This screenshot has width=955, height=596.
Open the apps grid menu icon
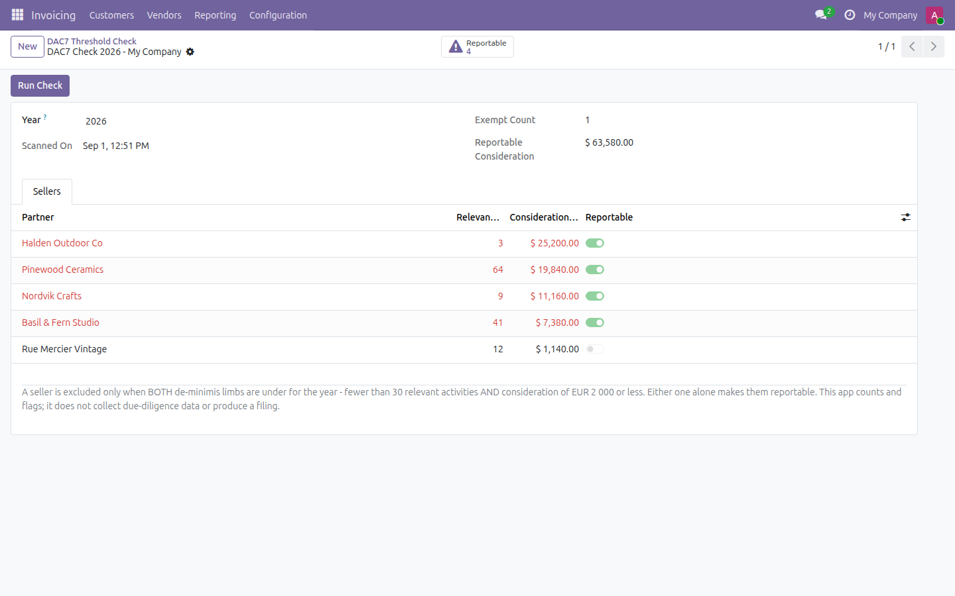click(17, 15)
